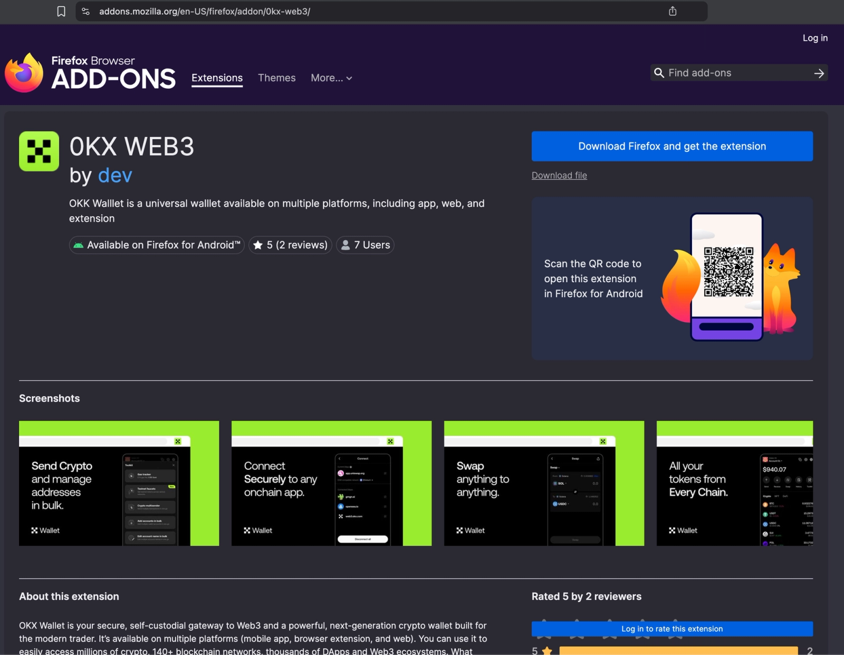Click the 7 Users badge text

tap(372, 245)
